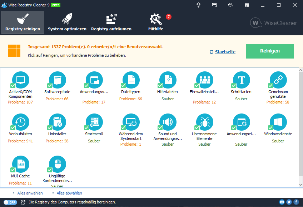The height and width of the screenshot is (207, 303).
Task: Open the Hilfedateien question-mark icon
Action: pyautogui.click(x=168, y=80)
